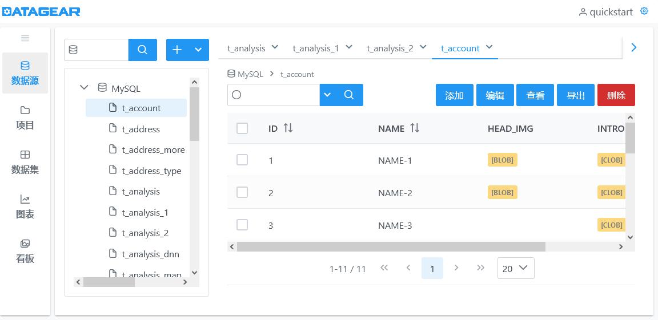Switch to the t_analysis_2 tab

point(396,48)
